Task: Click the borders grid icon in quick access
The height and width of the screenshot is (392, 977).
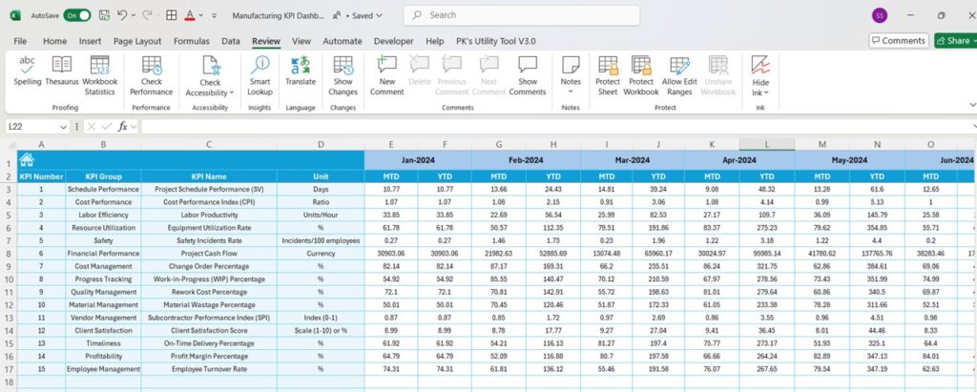Action: pos(172,15)
